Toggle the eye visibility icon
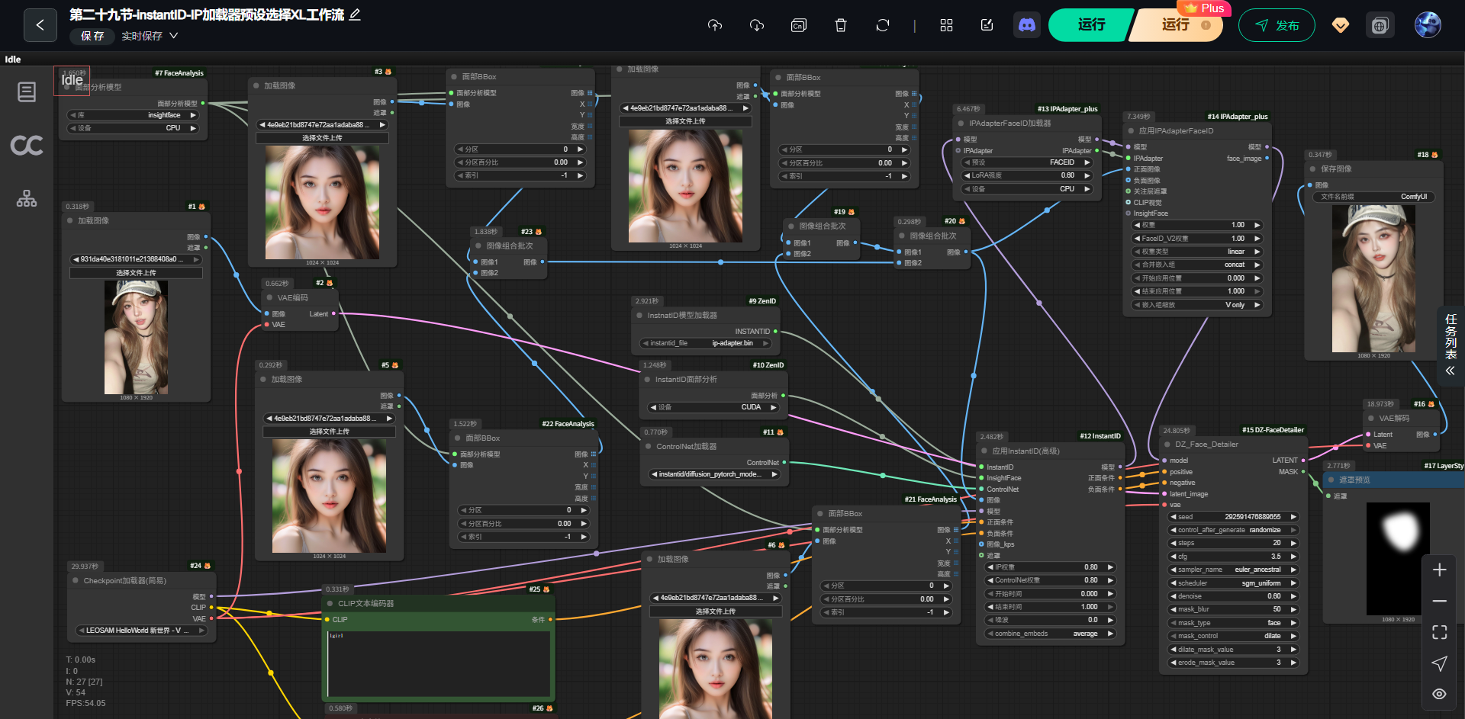1465x719 pixels. [1439, 694]
